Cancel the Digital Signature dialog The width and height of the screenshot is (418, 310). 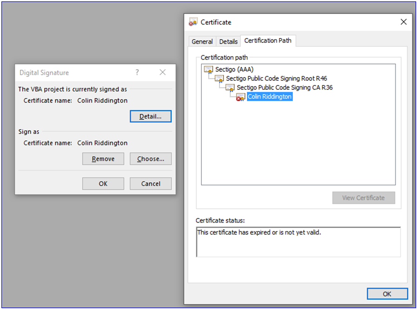151,184
